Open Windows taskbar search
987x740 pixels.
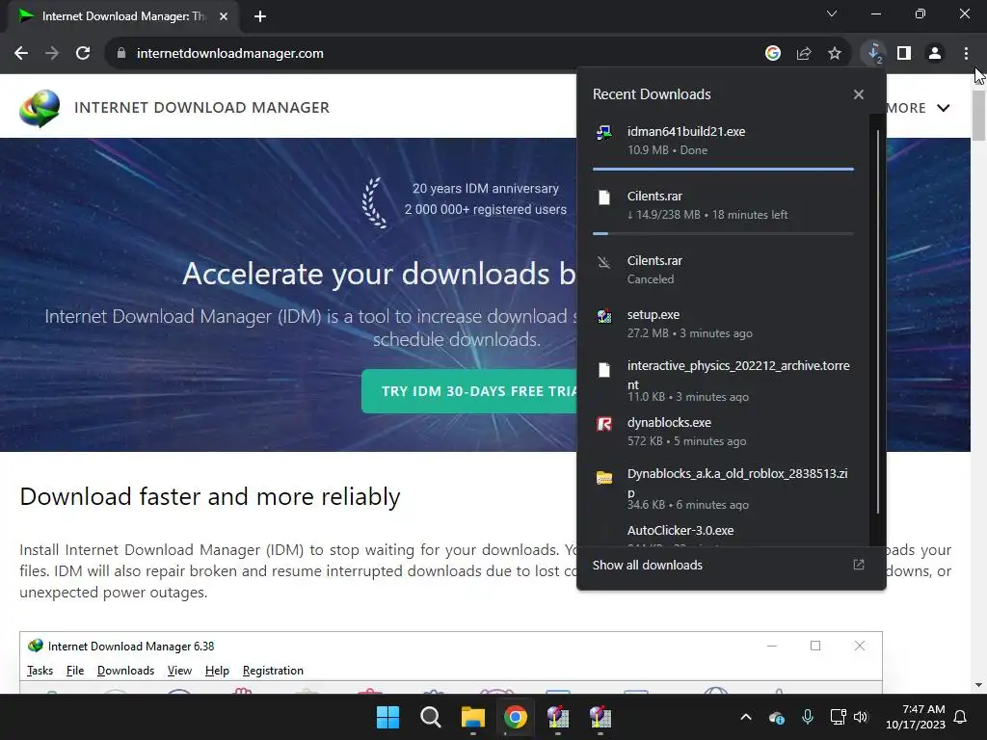(431, 717)
